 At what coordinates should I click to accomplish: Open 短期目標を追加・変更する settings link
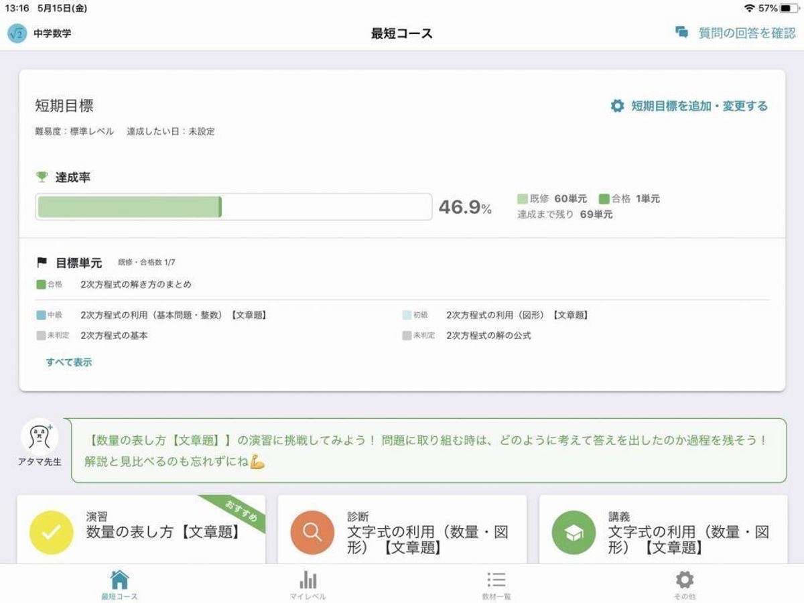698,106
